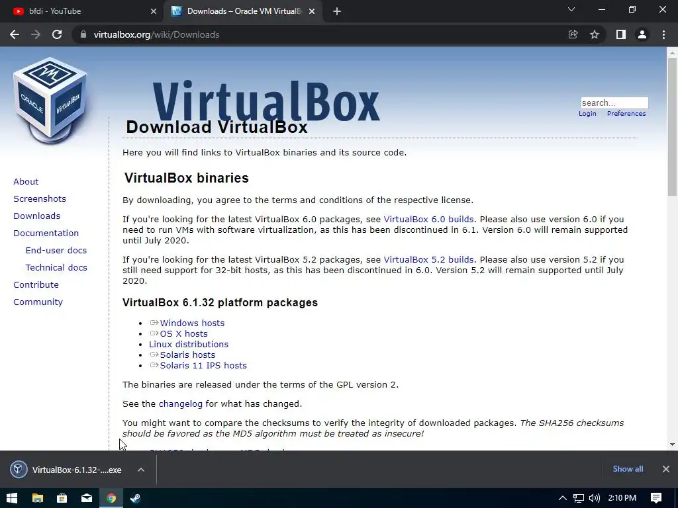Viewport: 678px width, 508px height.
Task: Open Microsoft Store from taskbar
Action: point(62,498)
